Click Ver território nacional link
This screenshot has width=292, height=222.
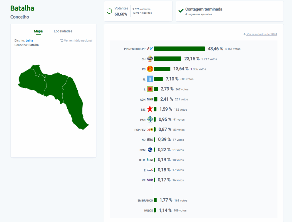pos(76,41)
